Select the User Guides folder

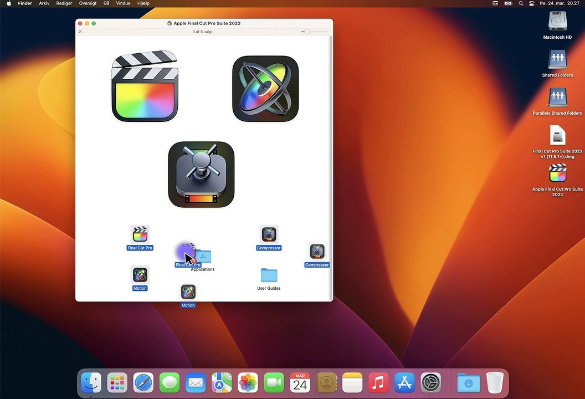pyautogui.click(x=269, y=275)
